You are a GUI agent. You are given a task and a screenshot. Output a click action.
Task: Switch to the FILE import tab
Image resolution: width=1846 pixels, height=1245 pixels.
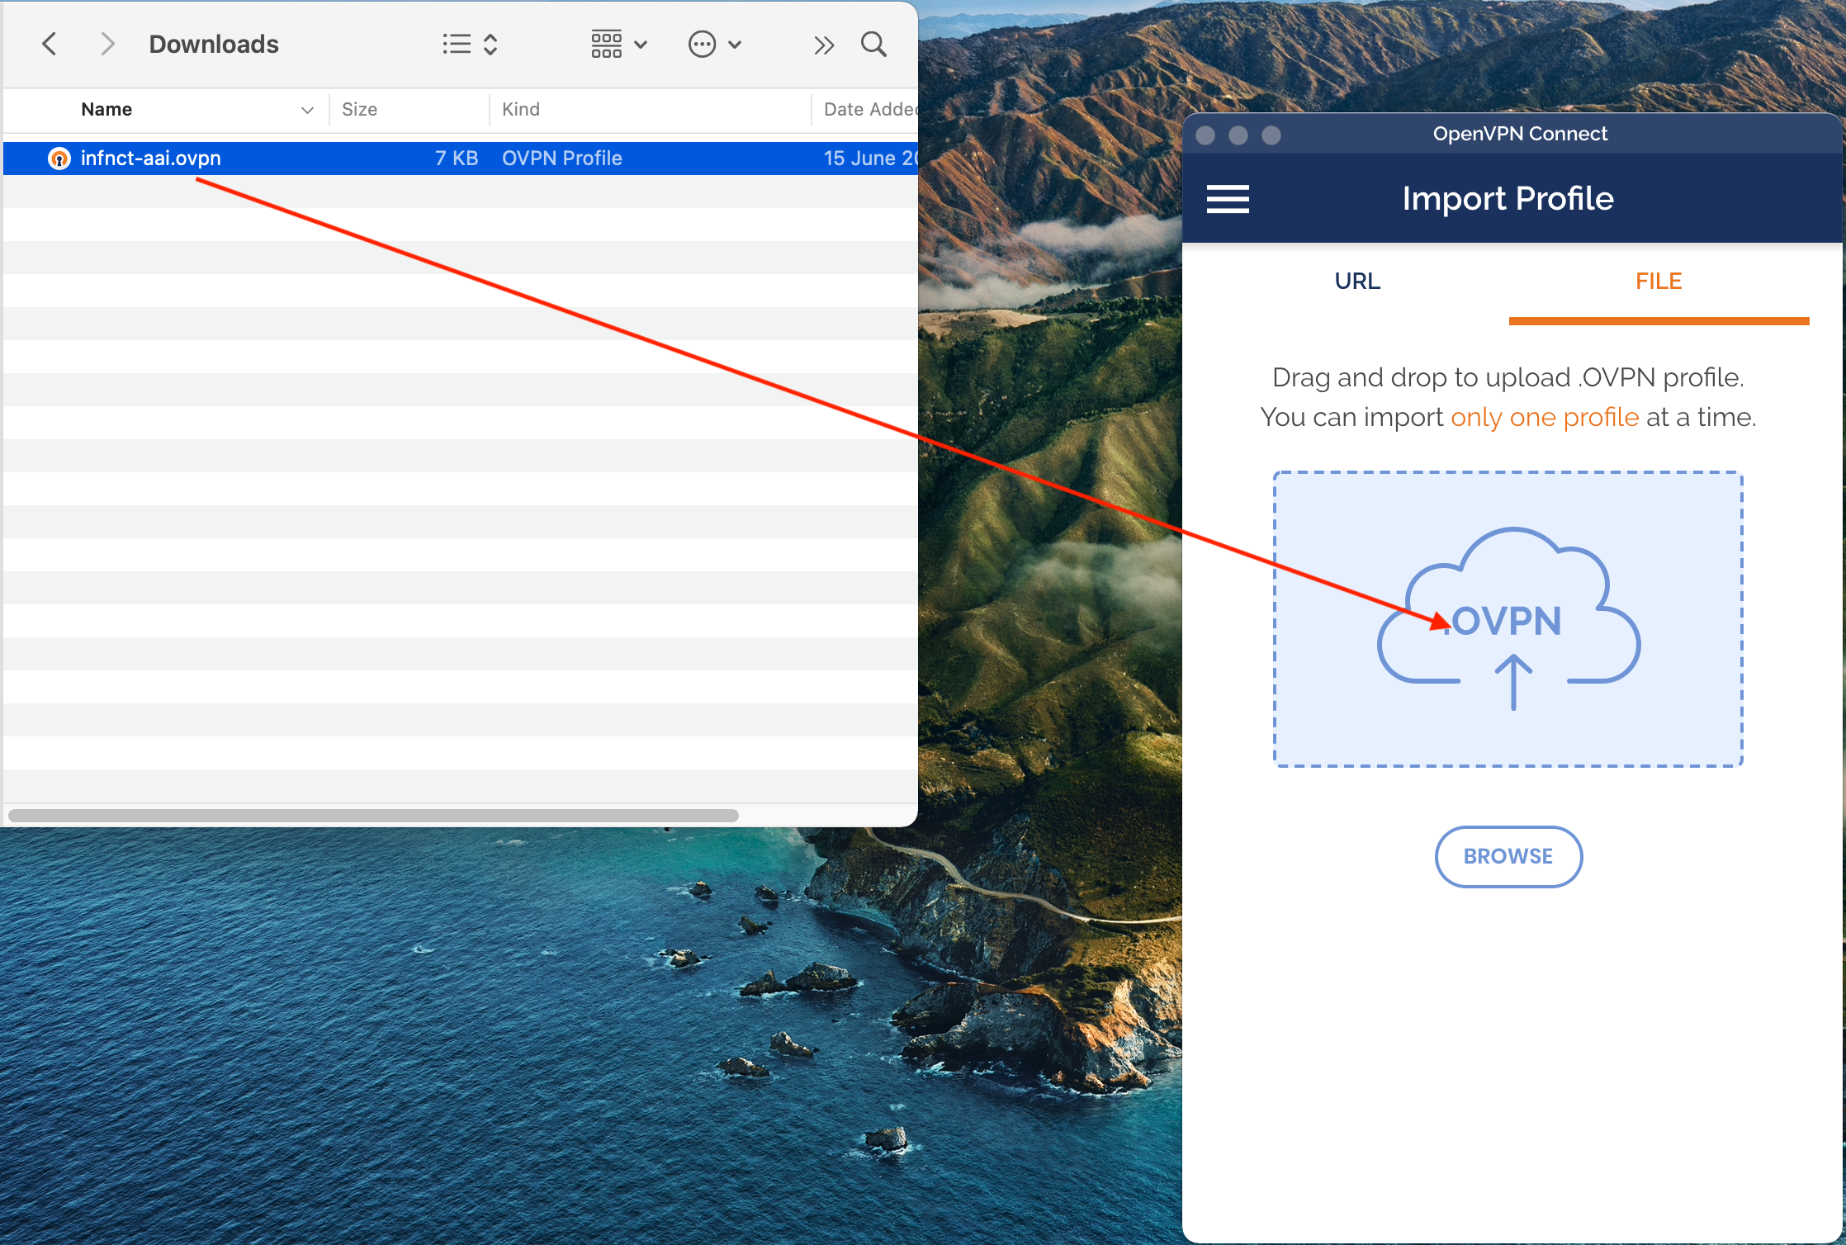1659,281
